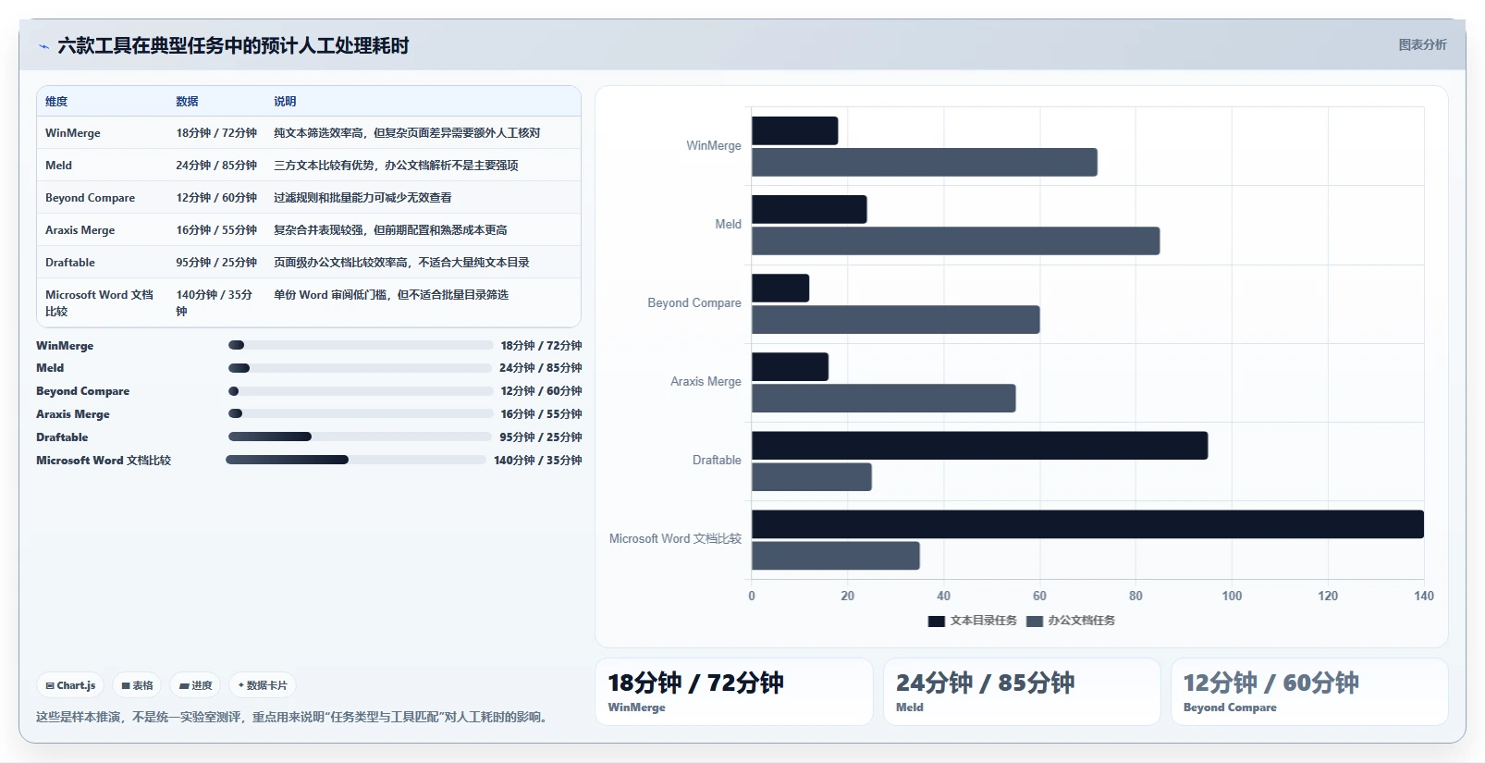Click the Araxis Merge cell in the table

coord(80,230)
